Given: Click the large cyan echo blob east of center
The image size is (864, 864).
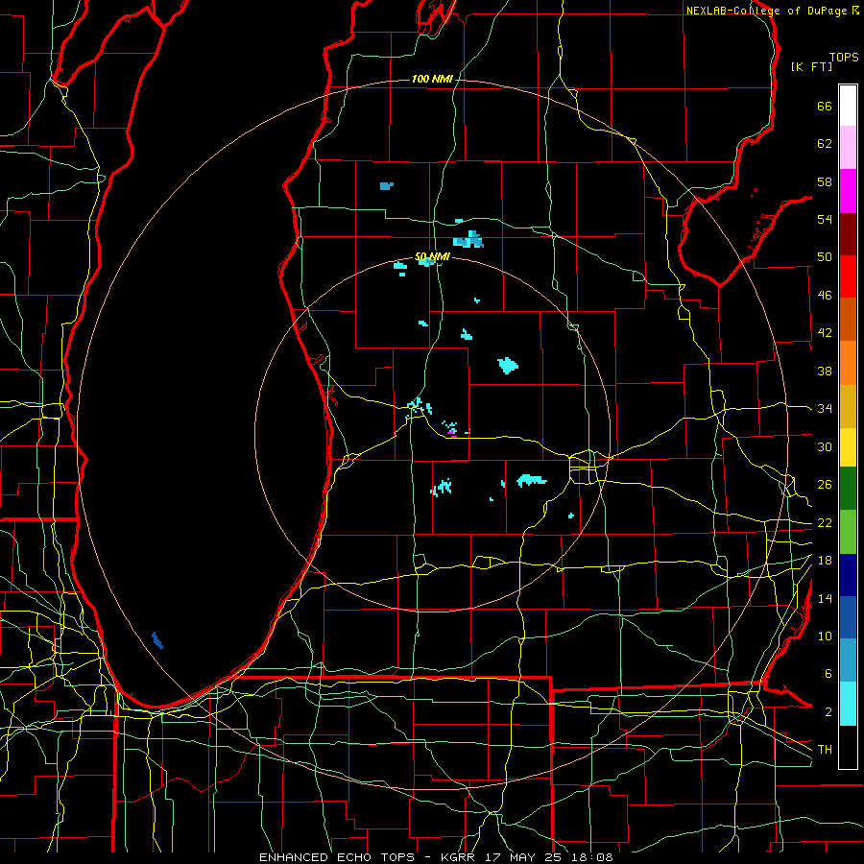Looking at the screenshot, I should (508, 366).
